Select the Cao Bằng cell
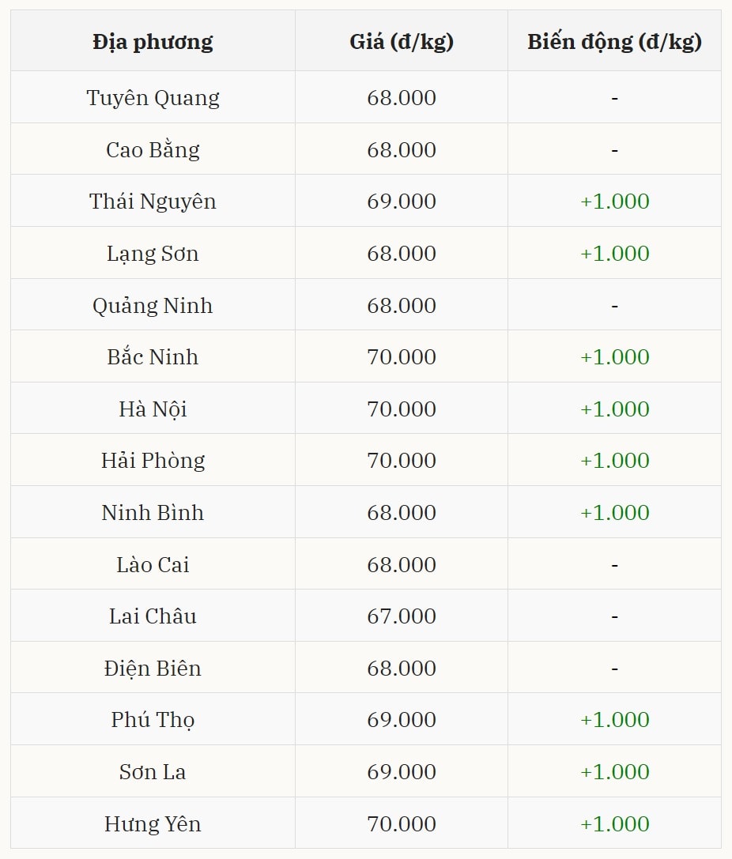This screenshot has height=859, width=732. (x=153, y=149)
